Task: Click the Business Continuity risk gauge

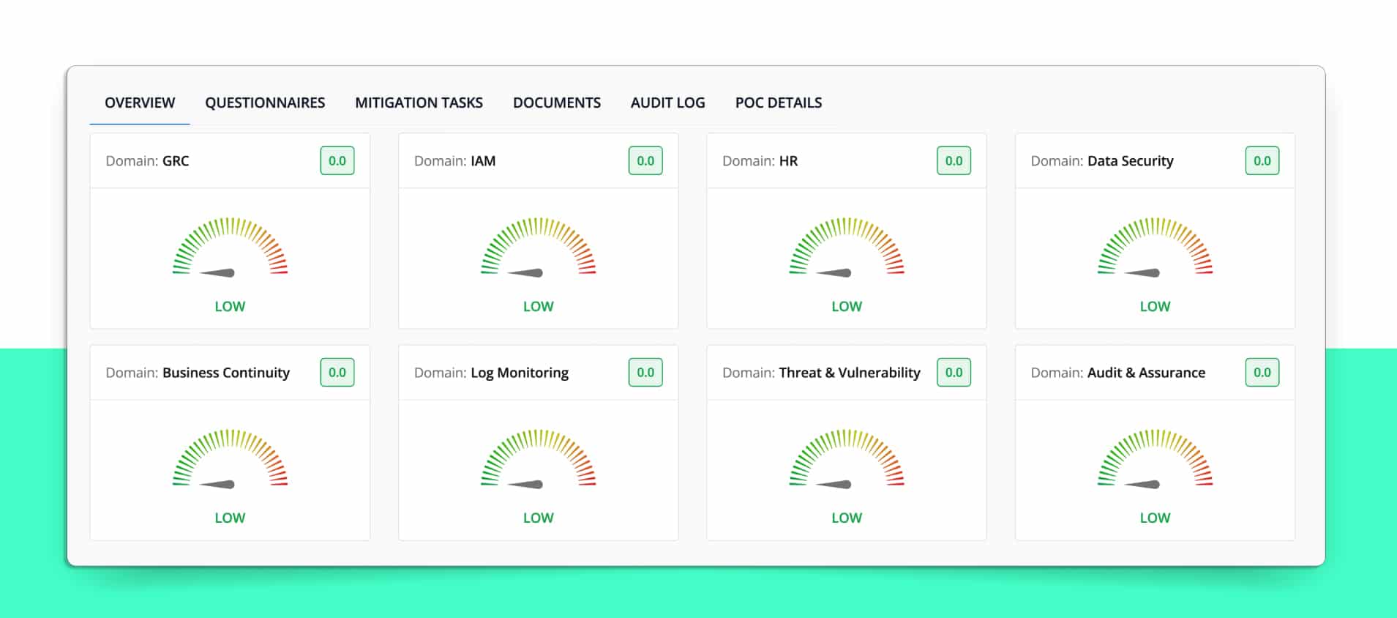Action: pos(230,459)
